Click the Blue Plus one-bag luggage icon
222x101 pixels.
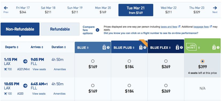pyautogui.click(x=141, y=47)
